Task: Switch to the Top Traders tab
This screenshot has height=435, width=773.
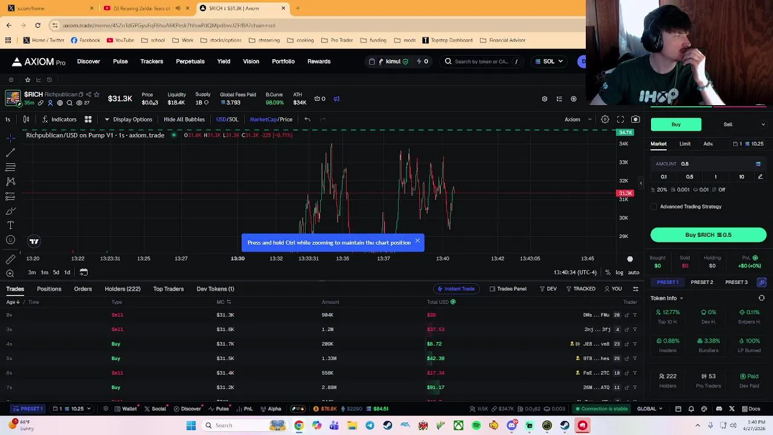Action: click(168, 289)
